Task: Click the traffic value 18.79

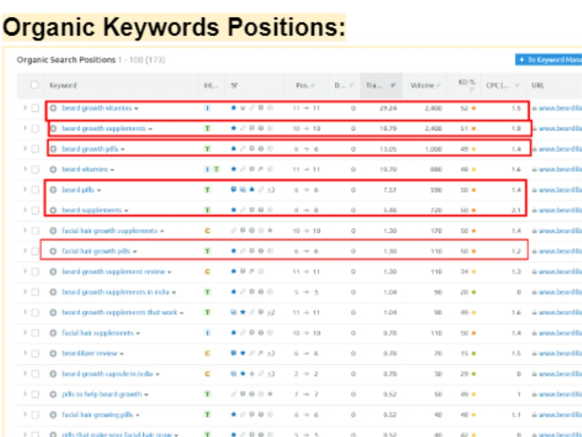Action: click(388, 129)
